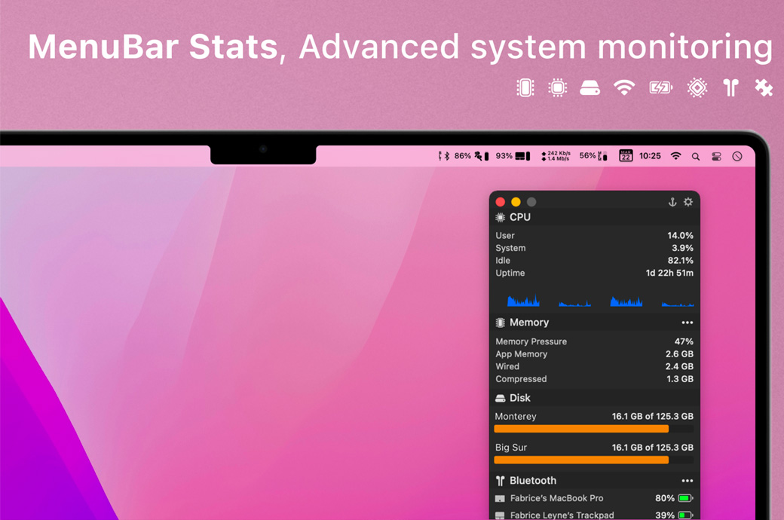Open the network speed 242 Kb/s menu bar item
Image resolution: width=784 pixels, height=520 pixels.
tap(556, 156)
